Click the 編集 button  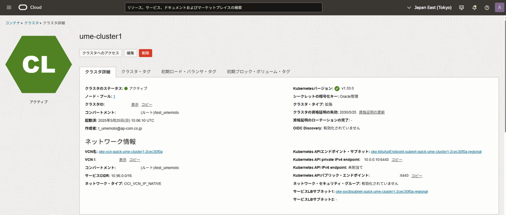pos(131,53)
